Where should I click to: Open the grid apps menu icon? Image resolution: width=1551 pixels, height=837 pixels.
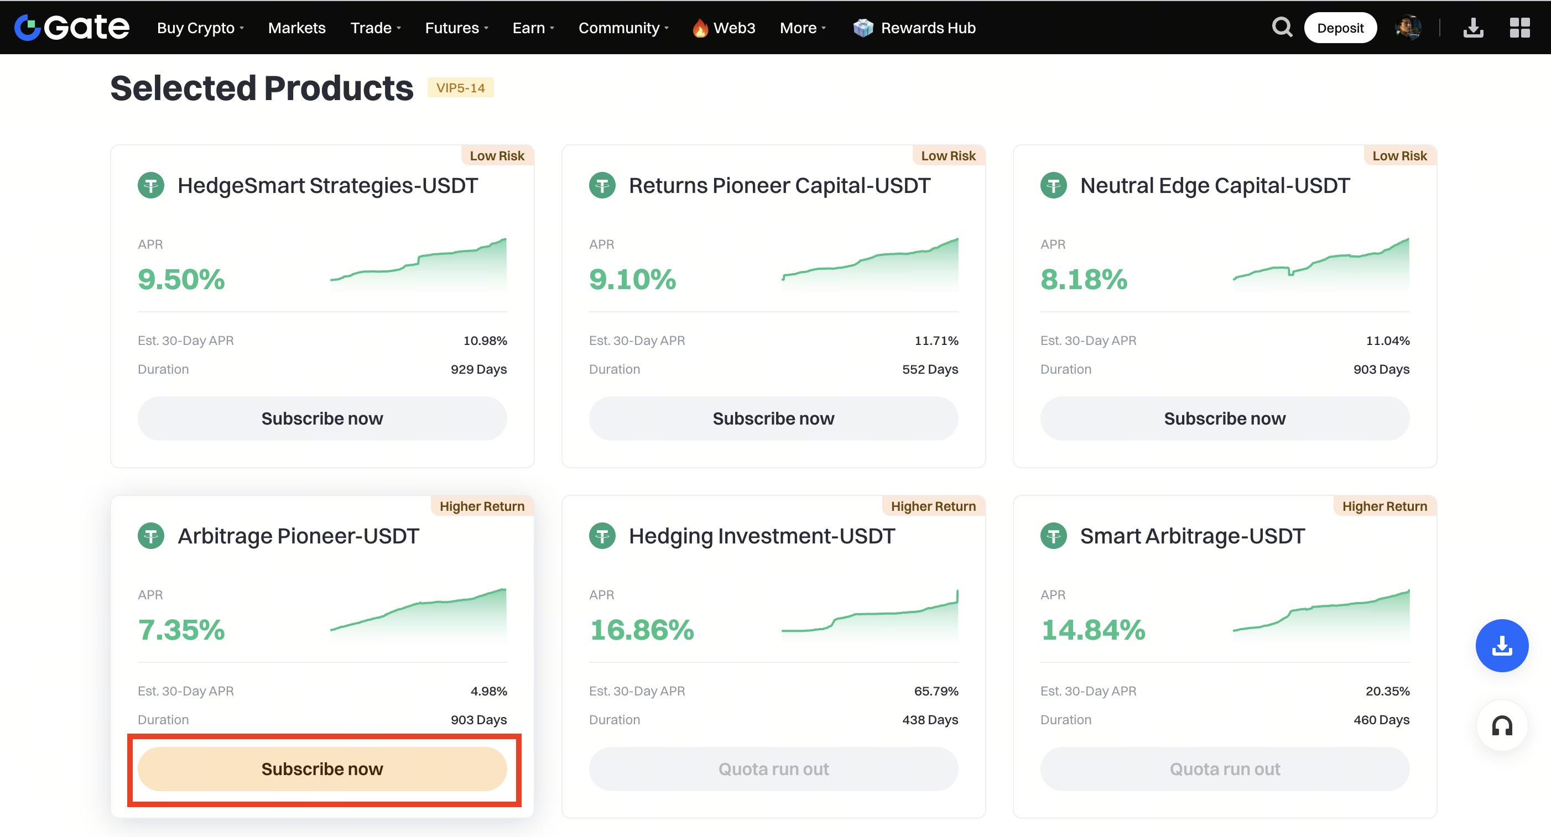tap(1519, 28)
